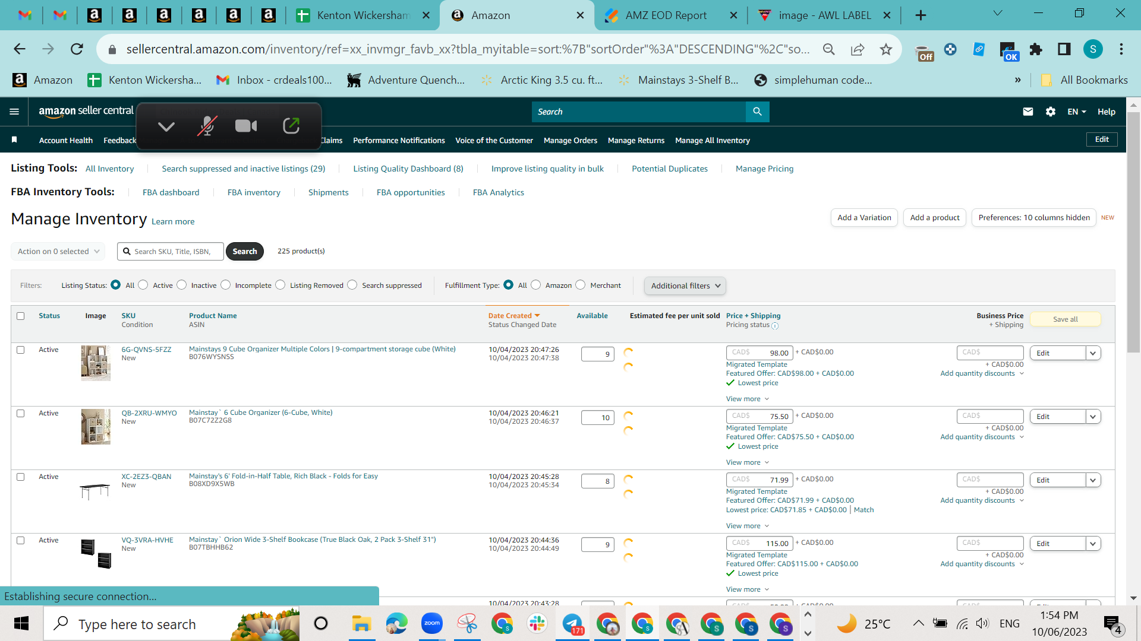
Task: Check the row for SKU XC-2EZ3-QBAN
Action: (x=21, y=477)
